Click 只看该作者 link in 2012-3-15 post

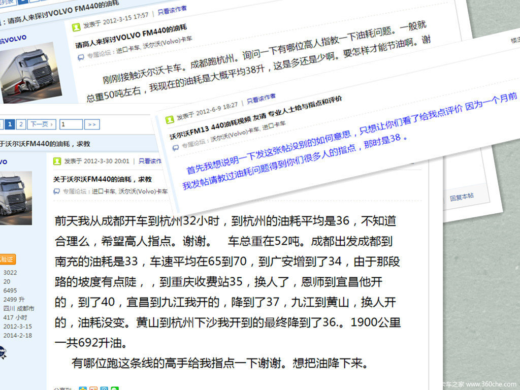coord(172,10)
